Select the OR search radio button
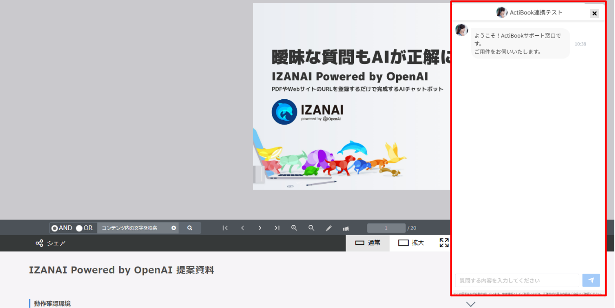Screen dimensions: 615x308 (79, 228)
